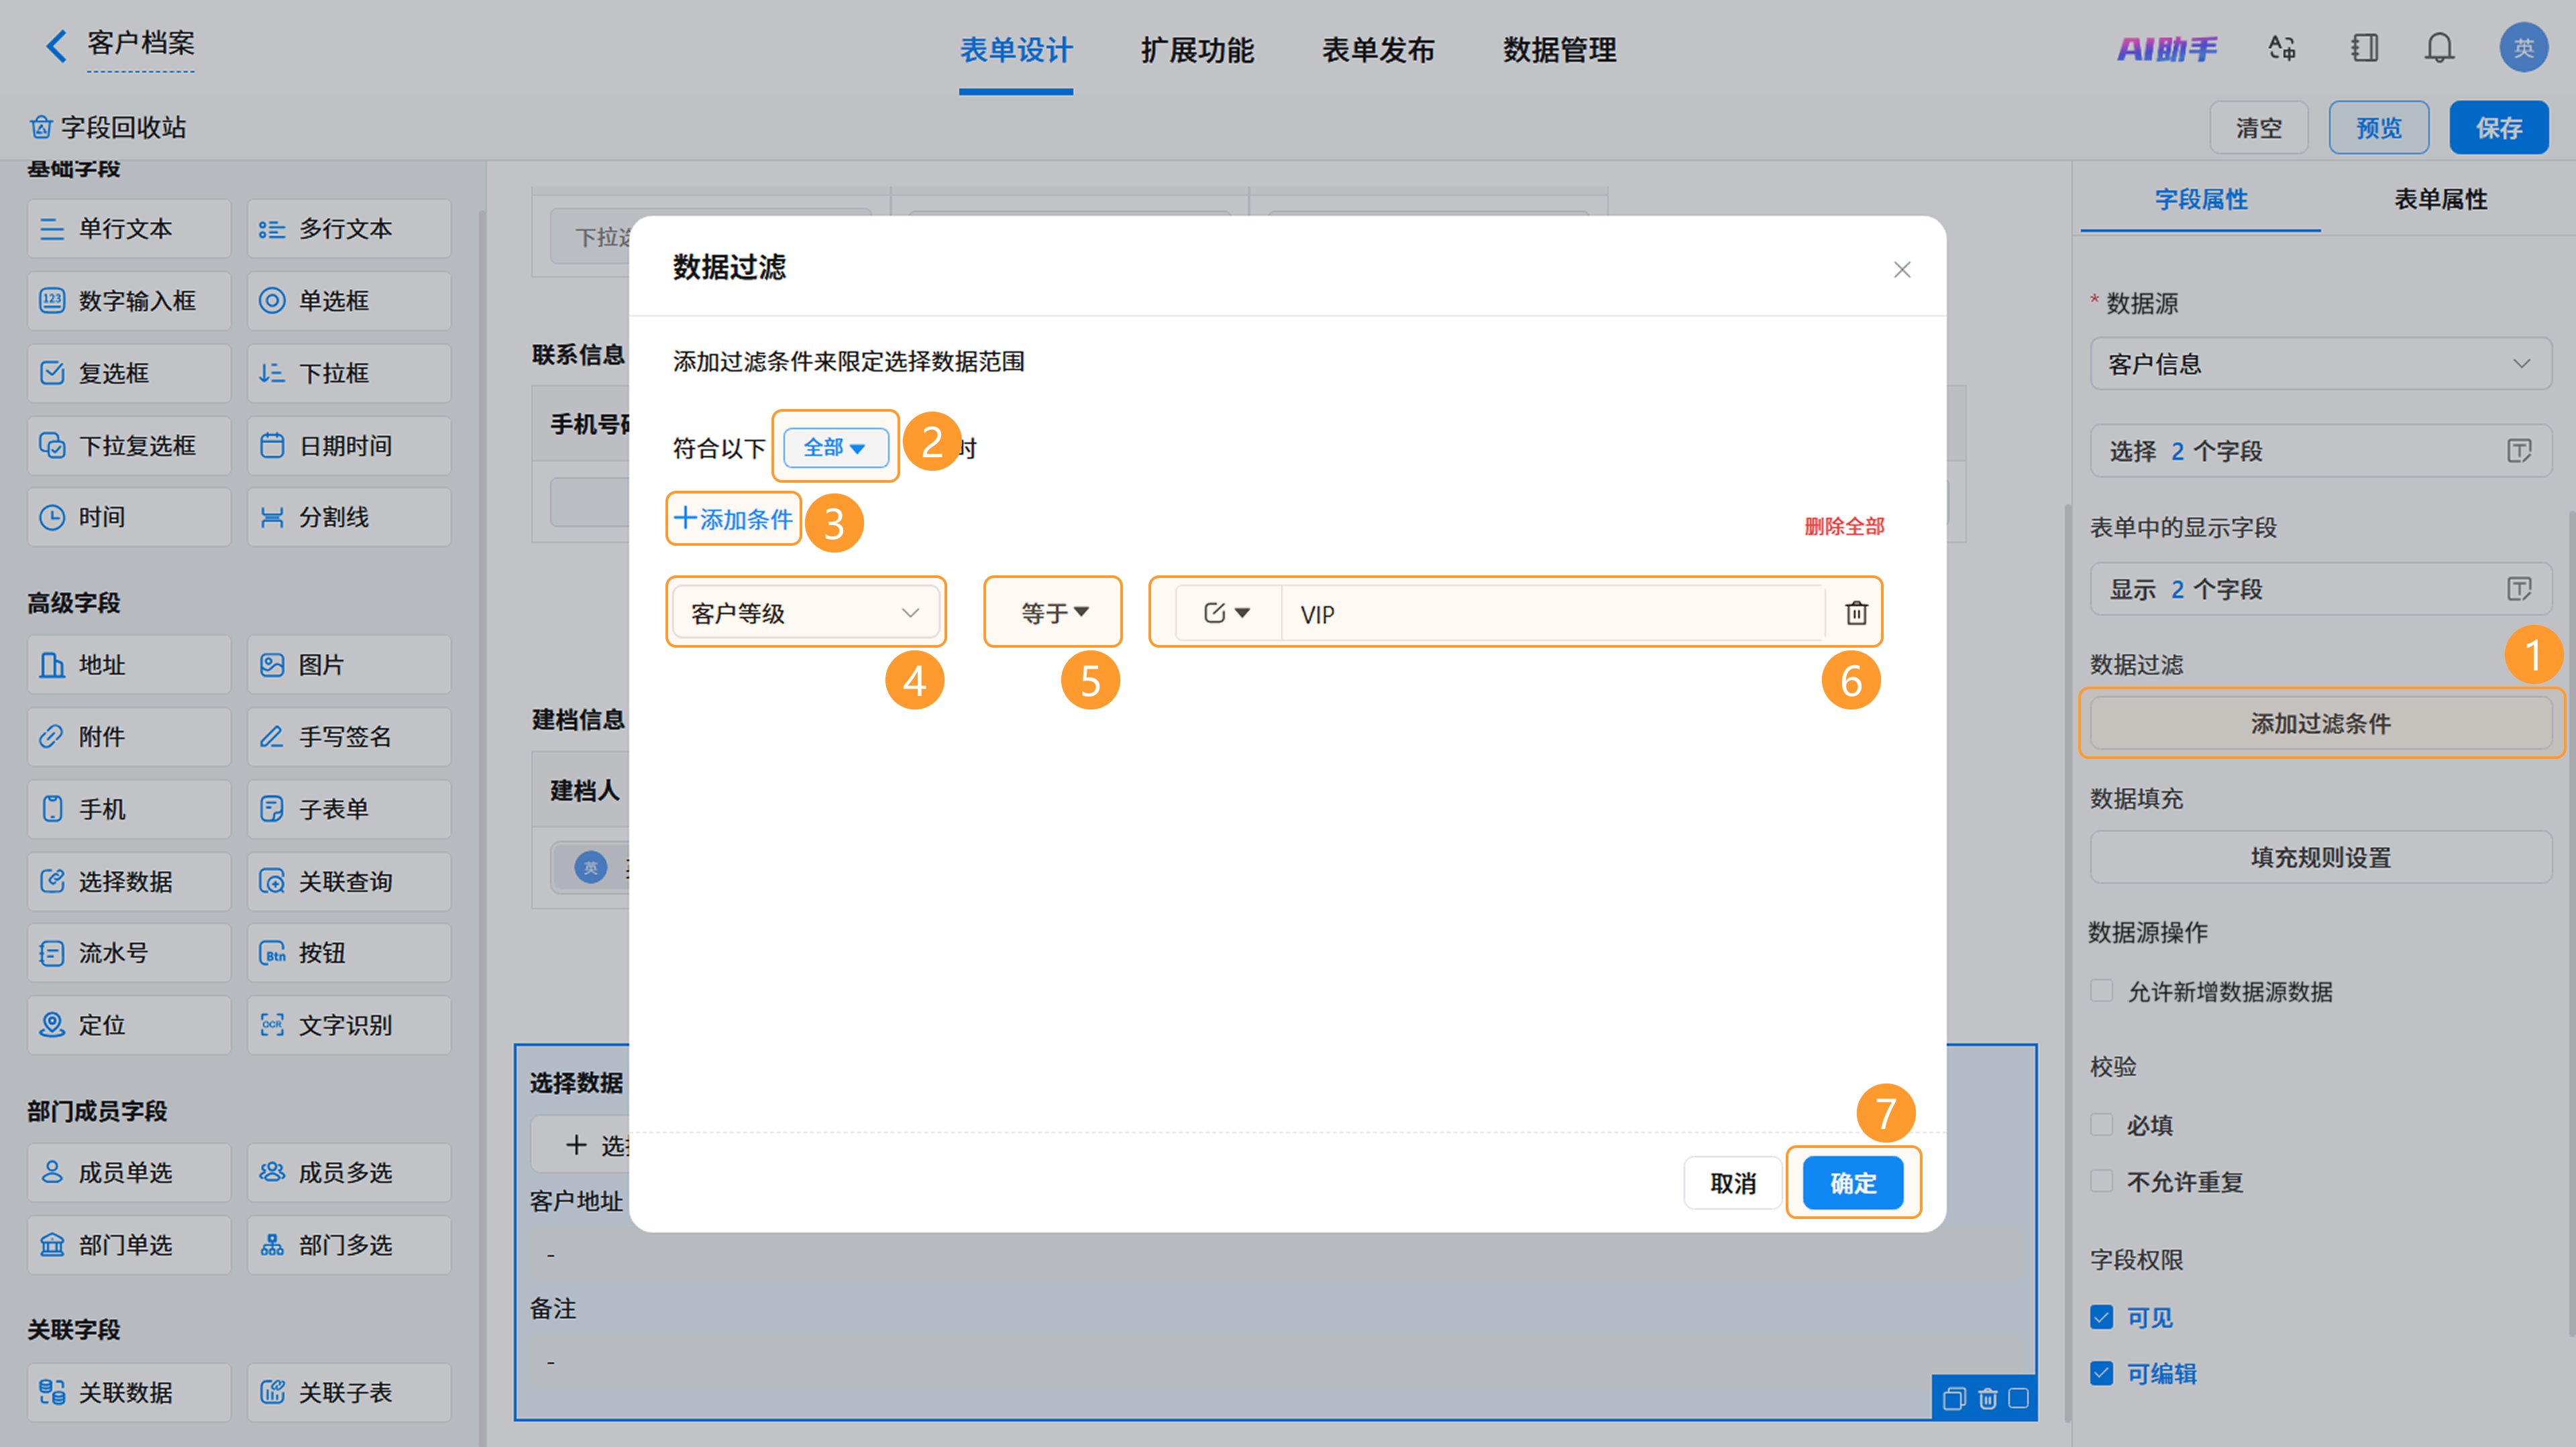Screen dimensions: 2576x1447
Task: Click the 清空 button
Action: point(2258,128)
